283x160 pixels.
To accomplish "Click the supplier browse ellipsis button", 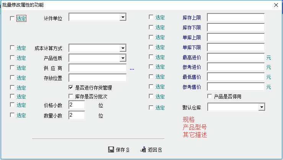I will [x=132, y=69].
